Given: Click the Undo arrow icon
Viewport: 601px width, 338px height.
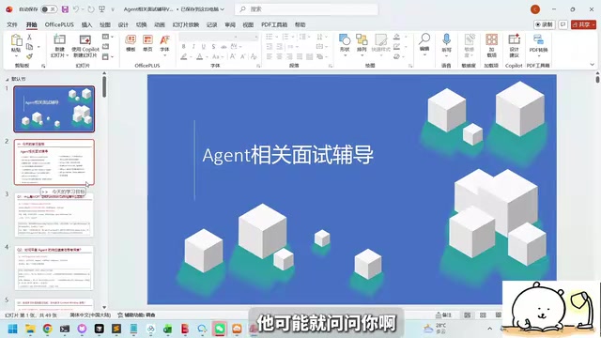Looking at the screenshot, I should (x=76, y=9).
